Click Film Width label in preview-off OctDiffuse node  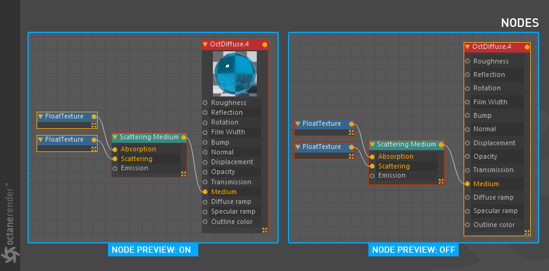[x=490, y=103]
